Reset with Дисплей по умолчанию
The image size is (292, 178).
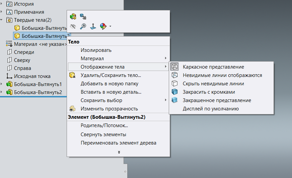[211, 108]
